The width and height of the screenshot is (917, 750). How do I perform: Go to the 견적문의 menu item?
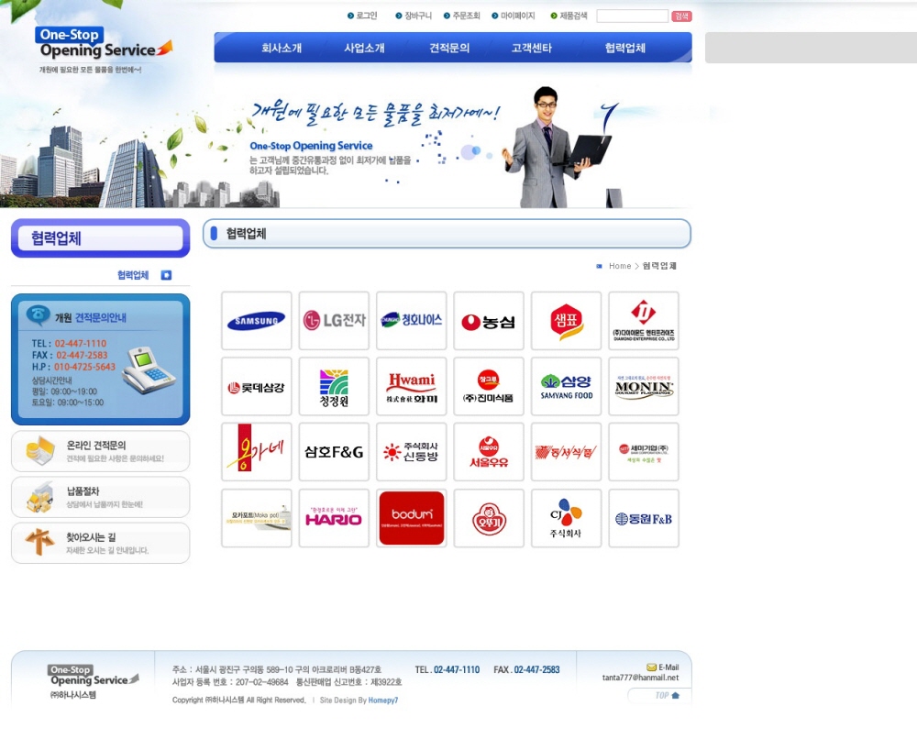449,49
